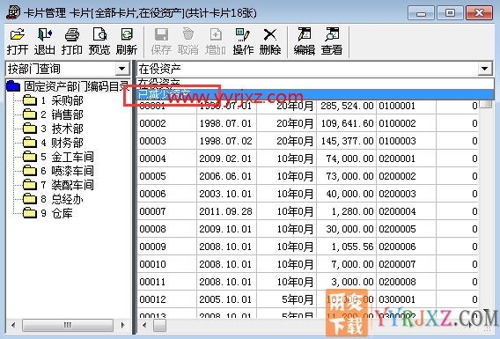Click the table's horizontal scrollbar thumb
500x339 pixels.
coord(159,325)
